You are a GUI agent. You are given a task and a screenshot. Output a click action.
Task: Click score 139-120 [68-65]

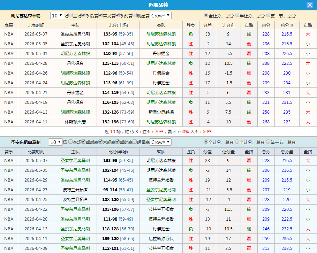118,239
